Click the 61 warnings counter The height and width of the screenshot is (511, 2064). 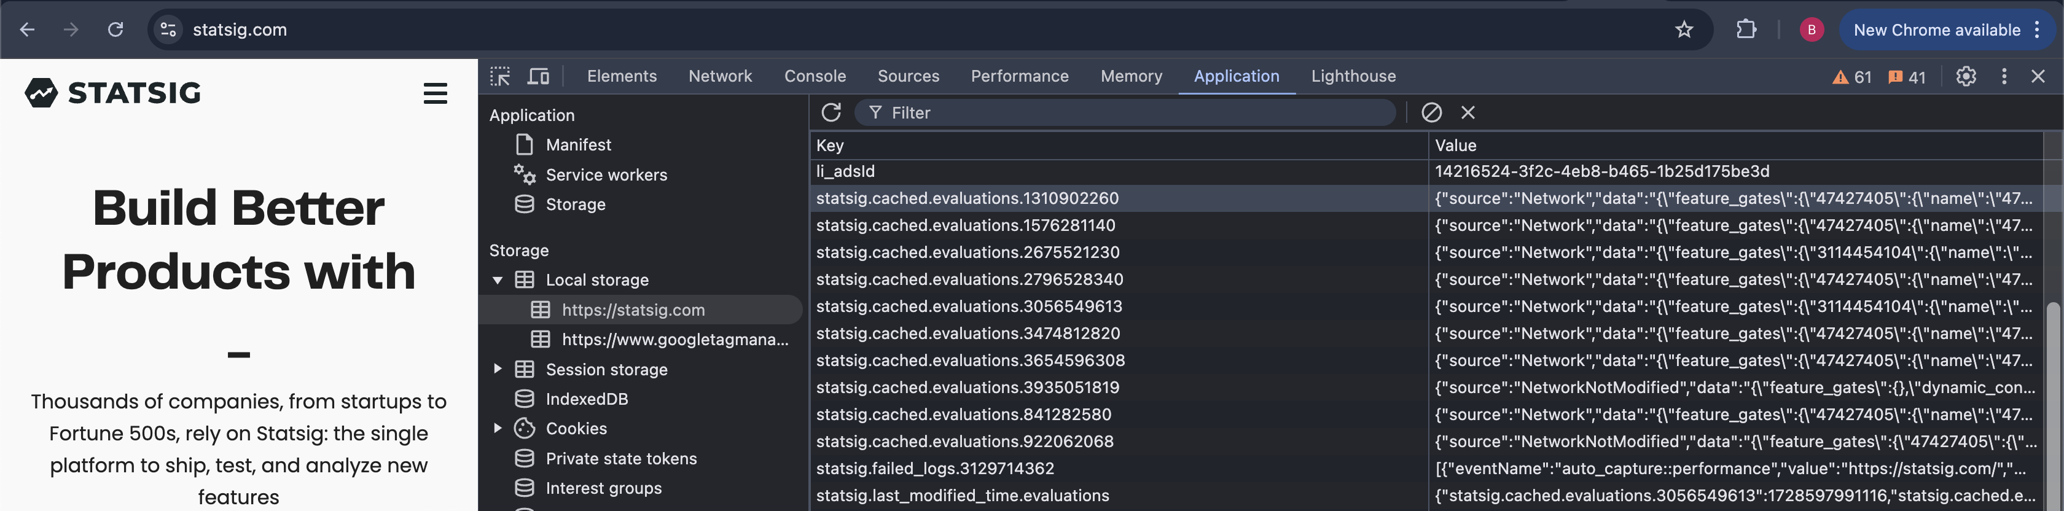point(1851,77)
